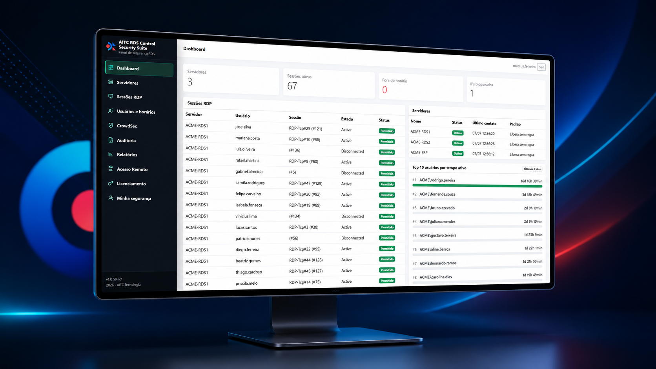Click the AITC RDS Control logo icon

point(111,47)
